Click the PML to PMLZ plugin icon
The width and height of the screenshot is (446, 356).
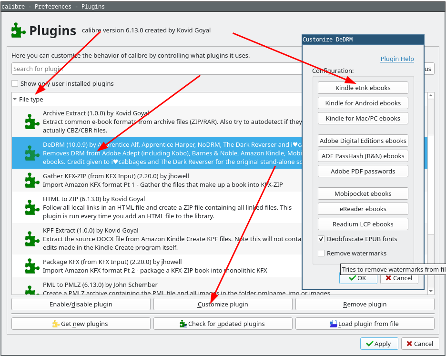[32, 290]
